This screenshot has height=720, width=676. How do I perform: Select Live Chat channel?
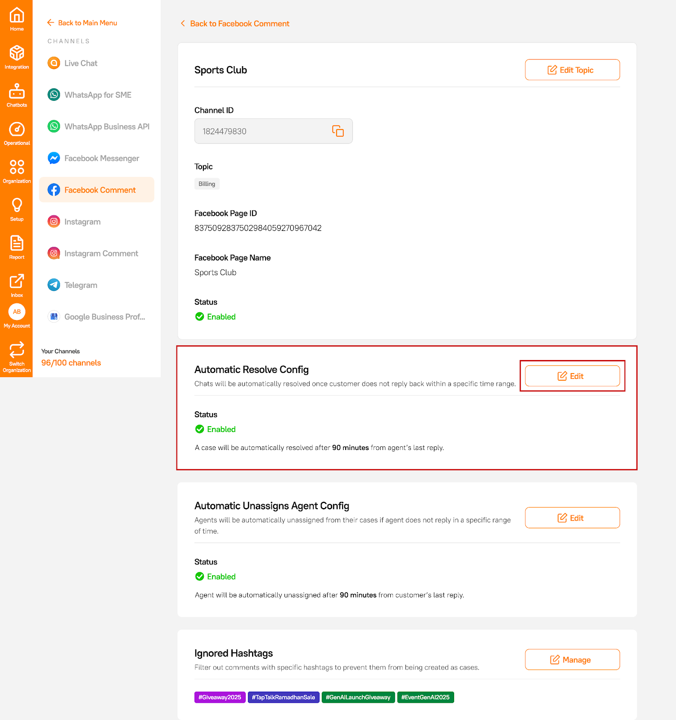[96, 63]
